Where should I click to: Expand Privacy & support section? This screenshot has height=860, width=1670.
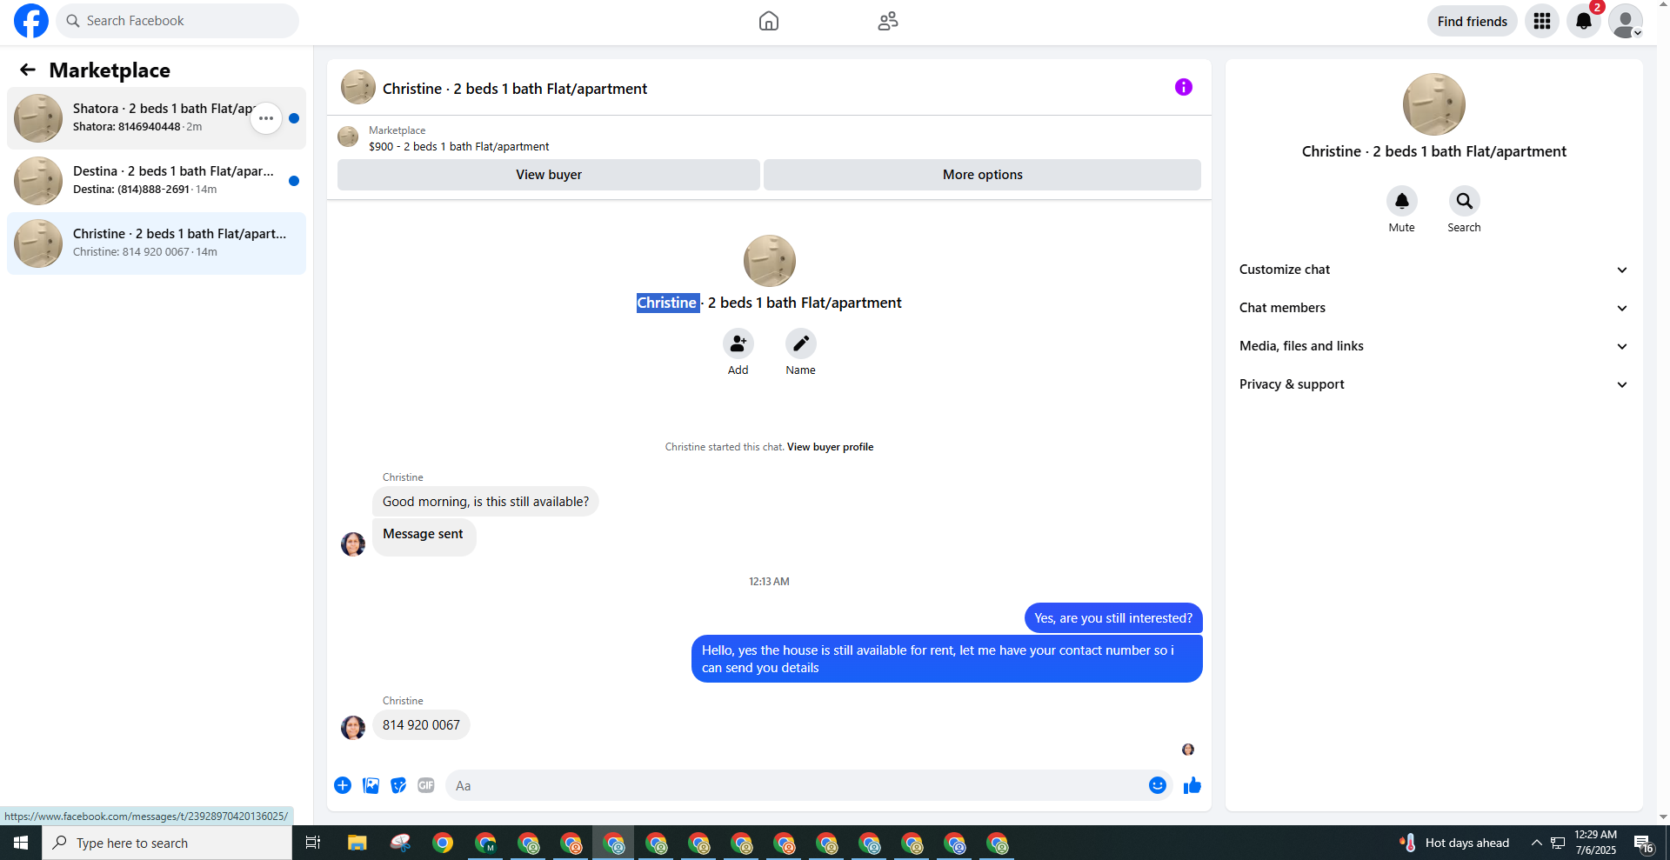(1434, 384)
